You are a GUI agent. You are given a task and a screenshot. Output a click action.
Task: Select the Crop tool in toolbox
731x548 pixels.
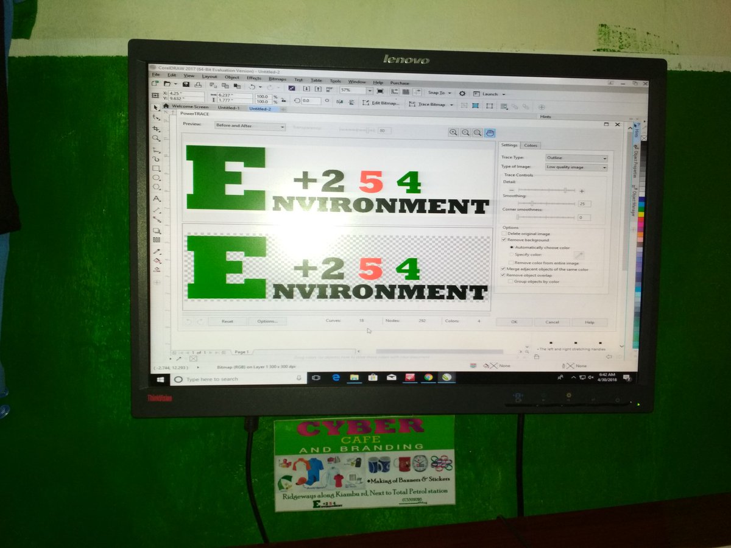point(156,128)
